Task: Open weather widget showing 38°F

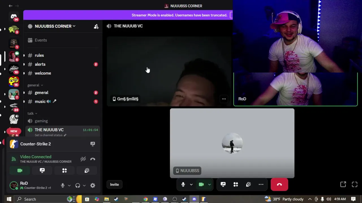Action: click(284, 199)
